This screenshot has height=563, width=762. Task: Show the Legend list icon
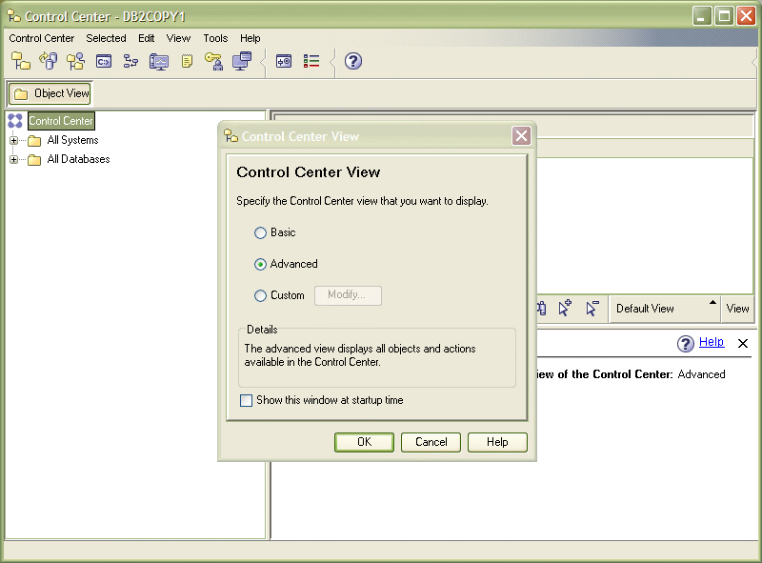pyautogui.click(x=311, y=61)
